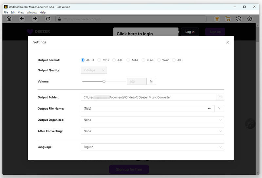262x178 pixels.
Task: Click the Output Folder path field
Action: [x=148, y=97]
